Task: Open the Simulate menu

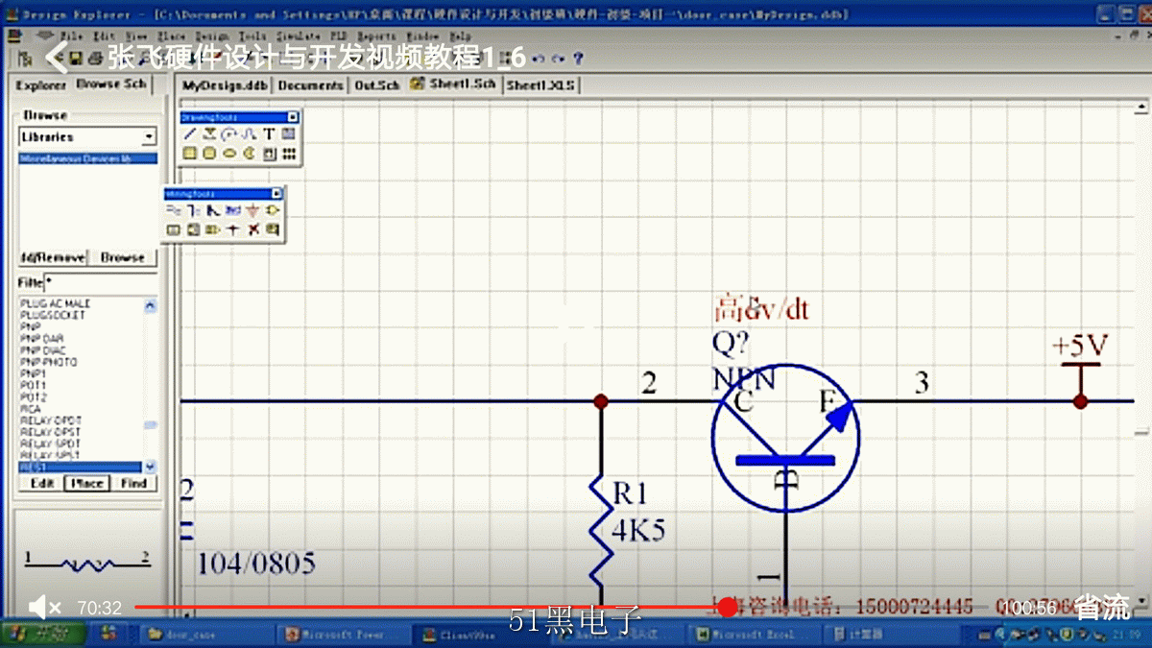Action: [x=299, y=36]
